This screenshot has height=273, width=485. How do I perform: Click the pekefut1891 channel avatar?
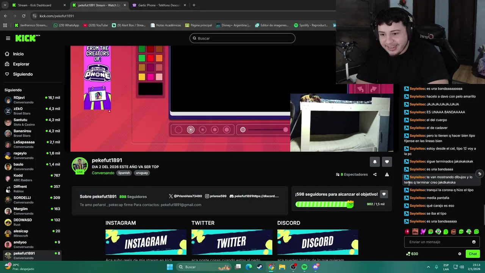pyautogui.click(x=80, y=165)
